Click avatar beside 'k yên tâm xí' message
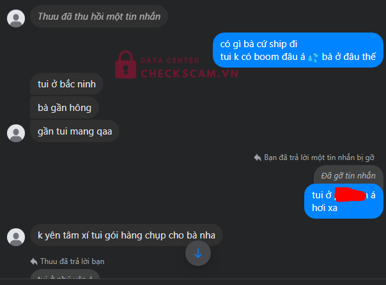The height and width of the screenshot is (285, 386). (16, 237)
